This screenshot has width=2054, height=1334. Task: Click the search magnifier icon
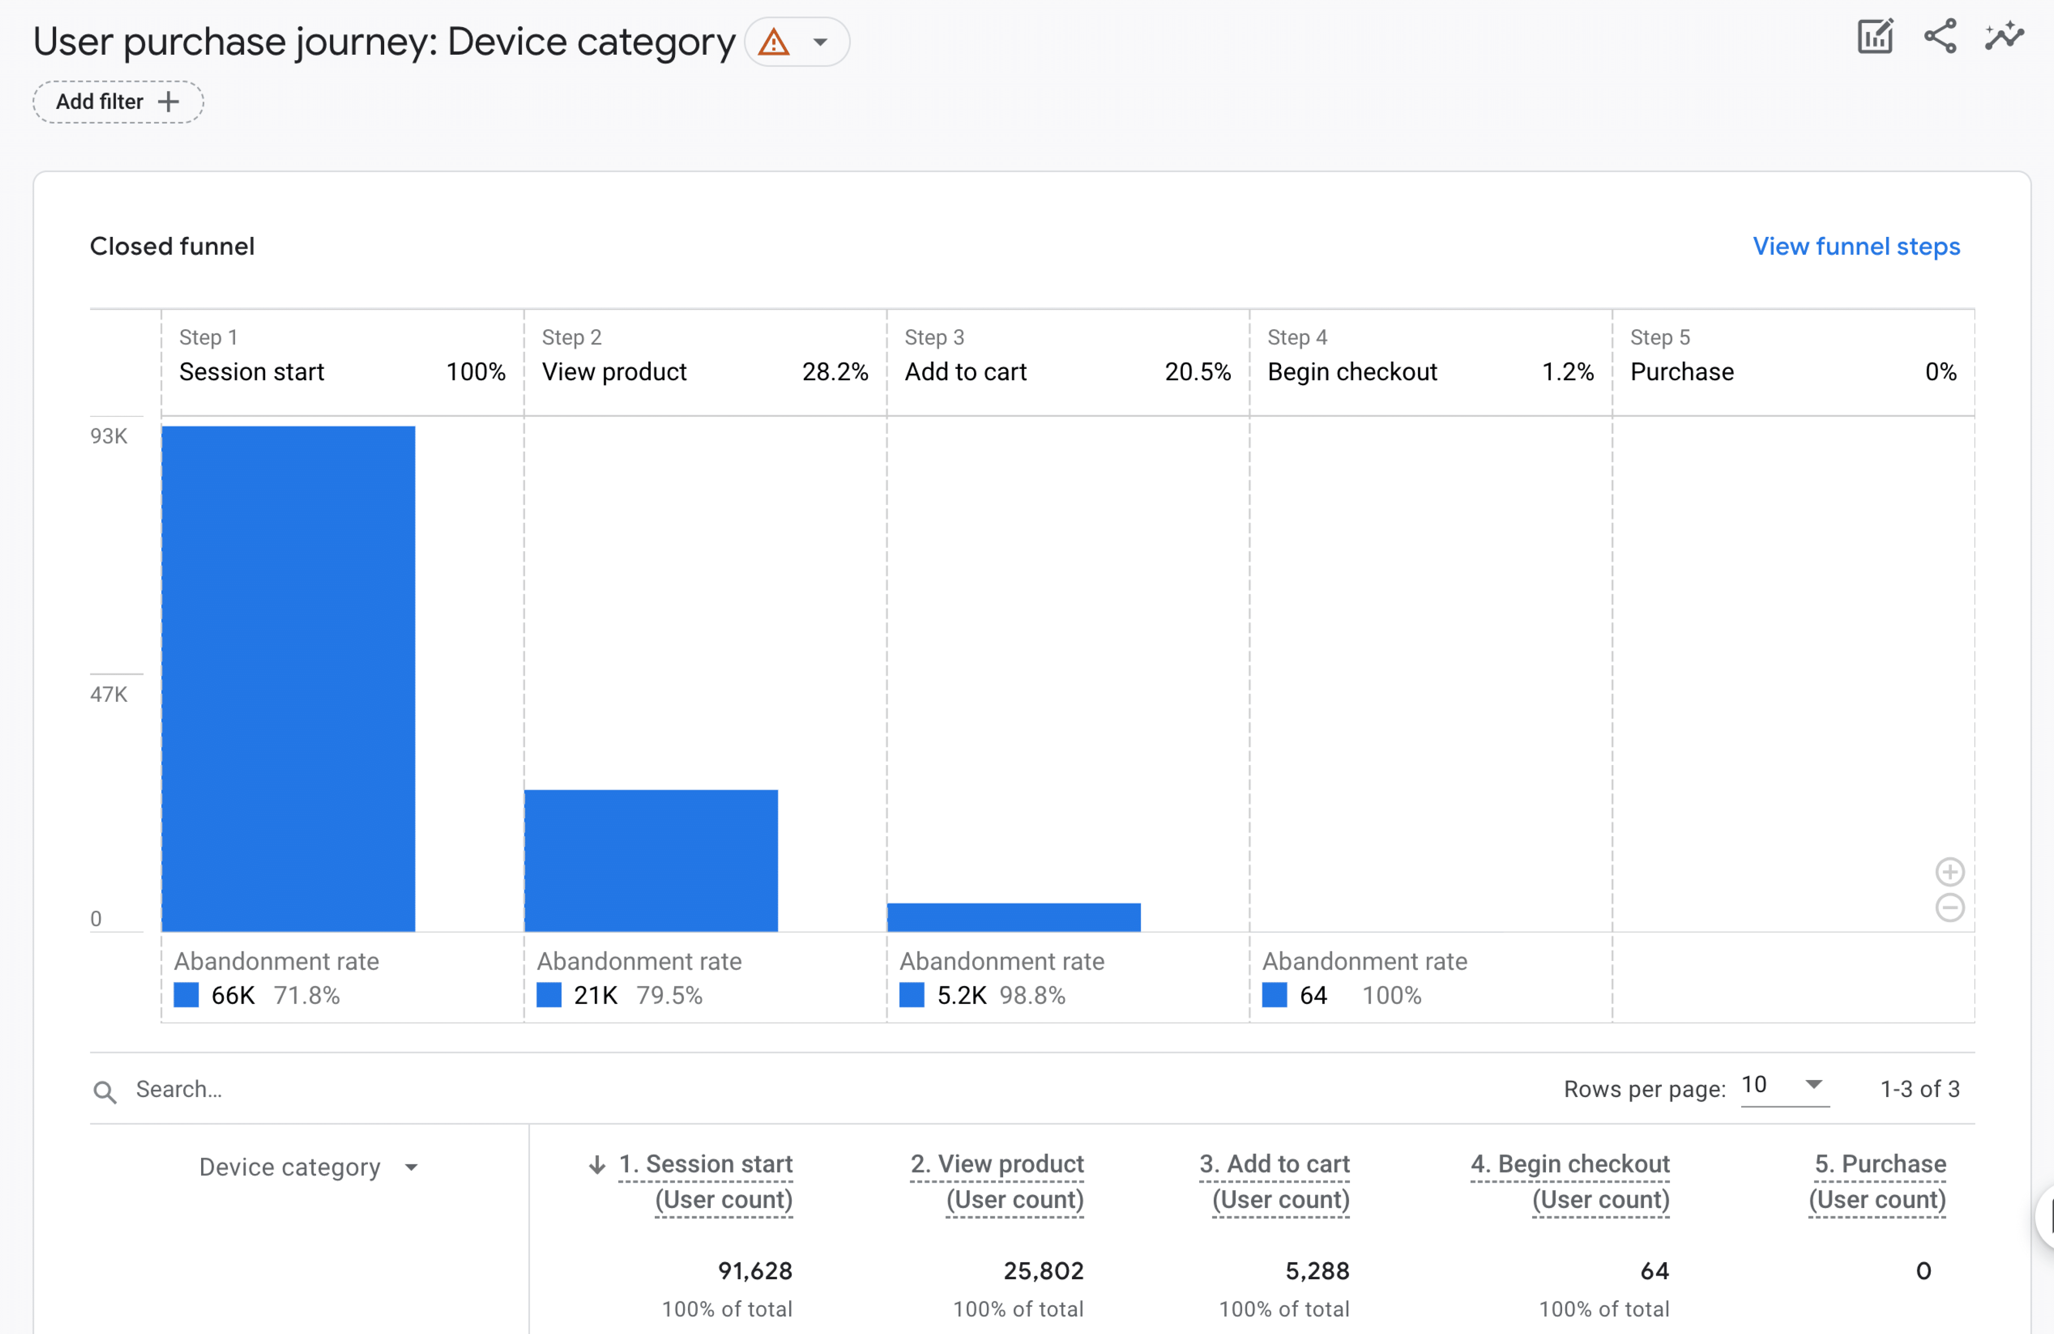pyautogui.click(x=105, y=1092)
